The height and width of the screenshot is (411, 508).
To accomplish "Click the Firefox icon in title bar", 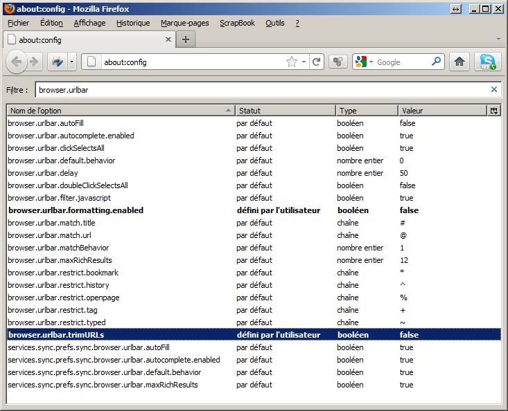I will (x=10, y=8).
